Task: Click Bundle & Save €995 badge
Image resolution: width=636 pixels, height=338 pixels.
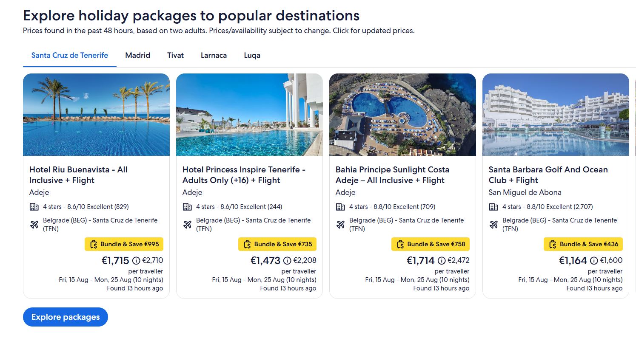Action: click(124, 244)
